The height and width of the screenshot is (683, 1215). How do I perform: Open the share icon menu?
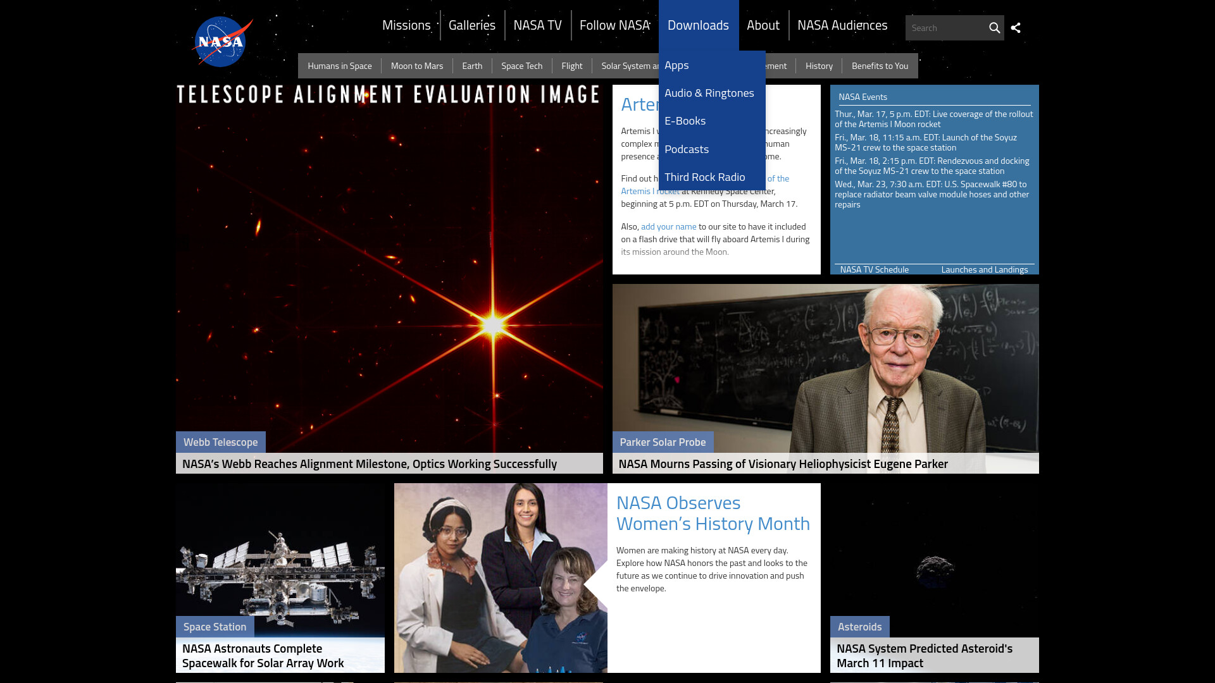tap(1016, 28)
